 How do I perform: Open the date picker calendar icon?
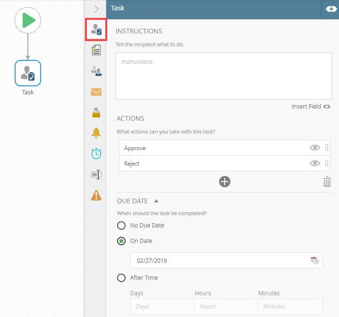coord(314,260)
